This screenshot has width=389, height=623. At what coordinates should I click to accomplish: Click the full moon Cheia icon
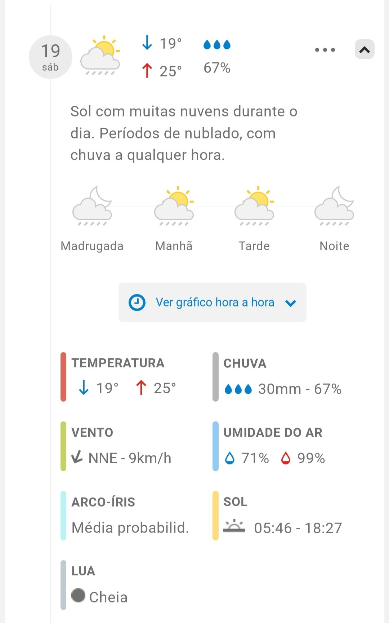78,595
